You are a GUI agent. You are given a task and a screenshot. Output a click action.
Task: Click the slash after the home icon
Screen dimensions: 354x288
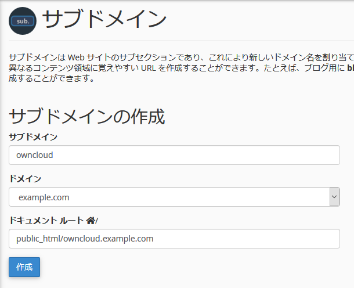click(x=97, y=221)
